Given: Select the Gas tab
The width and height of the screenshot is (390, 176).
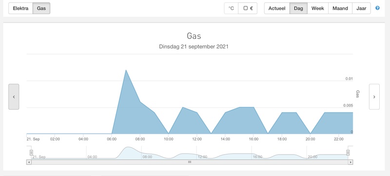Looking at the screenshot, I should tap(41, 8).
